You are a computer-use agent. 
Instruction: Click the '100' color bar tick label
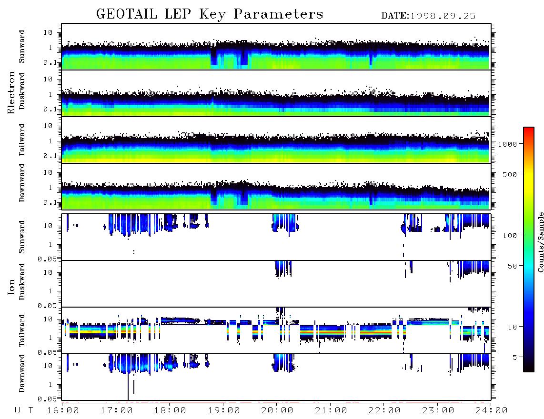510,236
